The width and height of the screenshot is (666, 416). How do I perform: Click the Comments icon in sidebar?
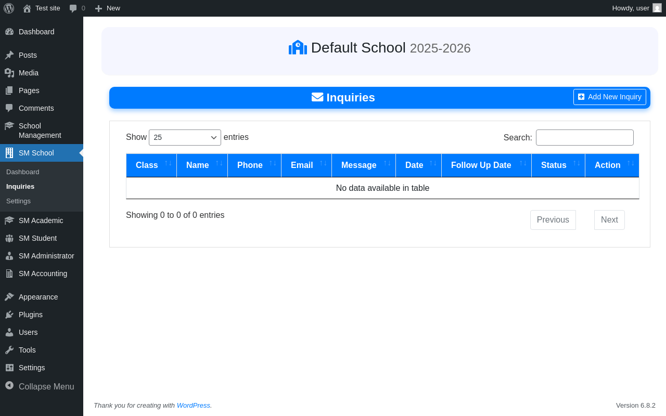(9, 108)
